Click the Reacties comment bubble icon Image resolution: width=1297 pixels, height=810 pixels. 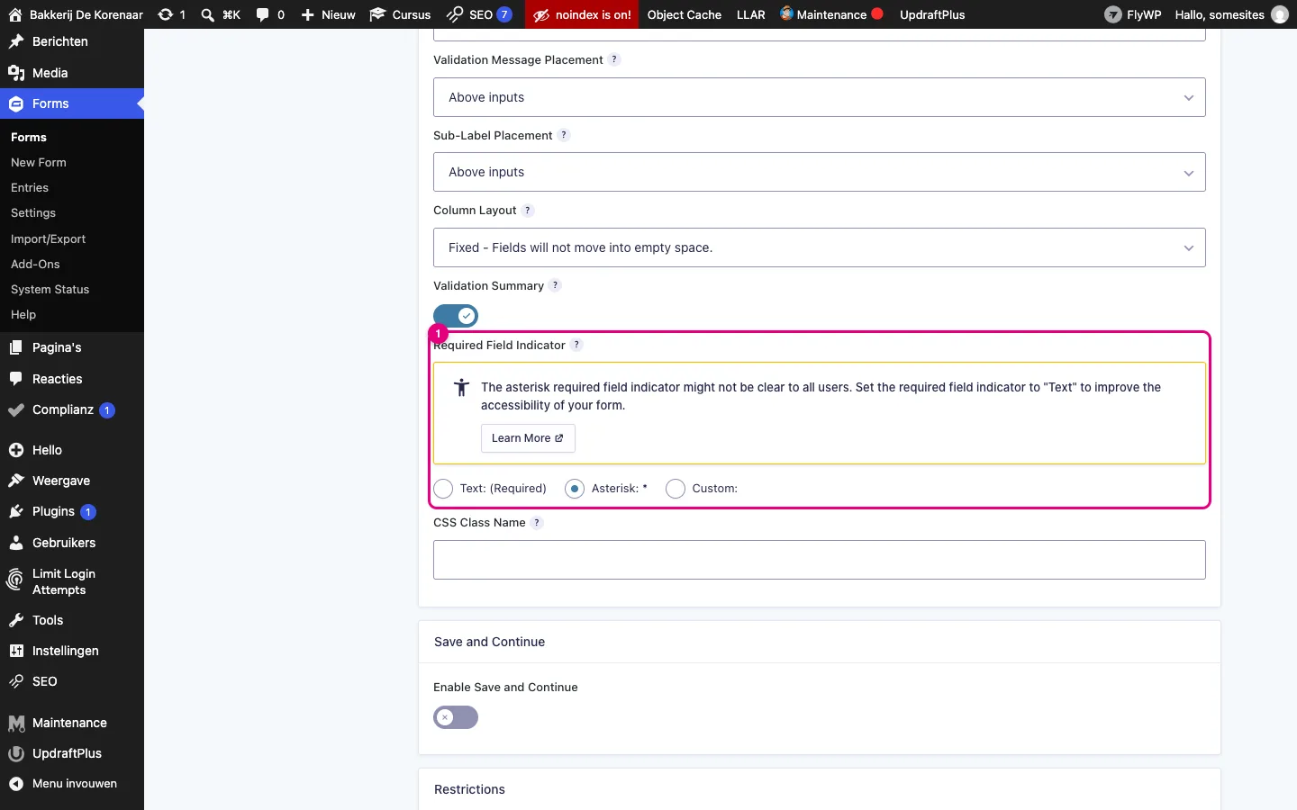click(16, 379)
